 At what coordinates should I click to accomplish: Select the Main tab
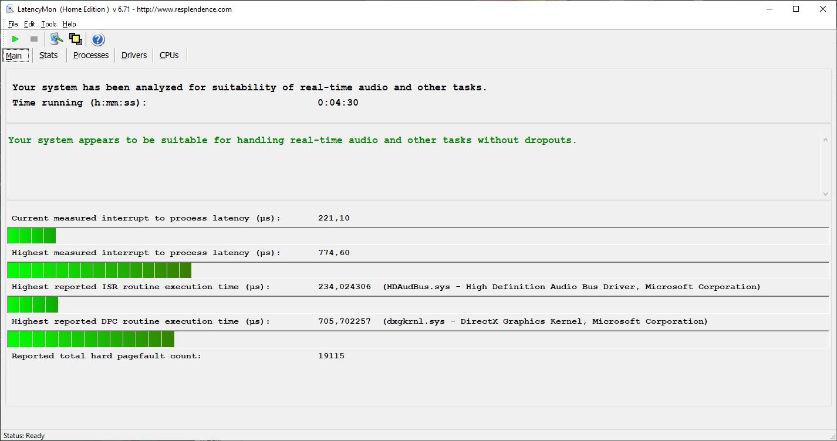pos(14,56)
